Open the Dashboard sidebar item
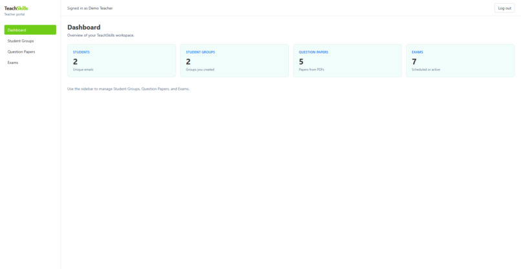 [30, 30]
